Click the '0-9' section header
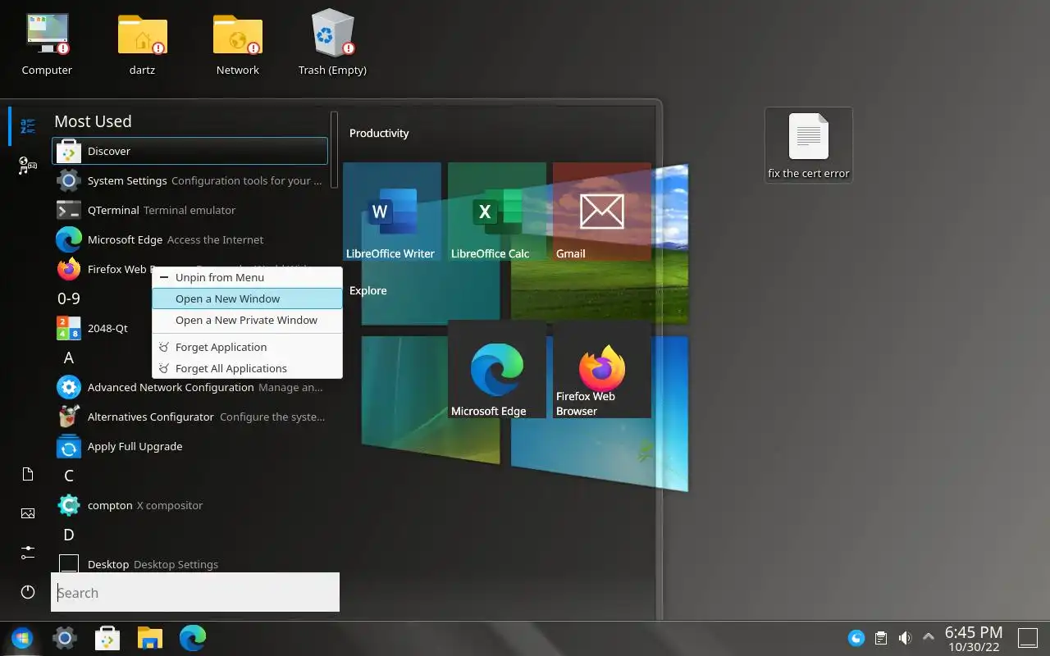 69,298
